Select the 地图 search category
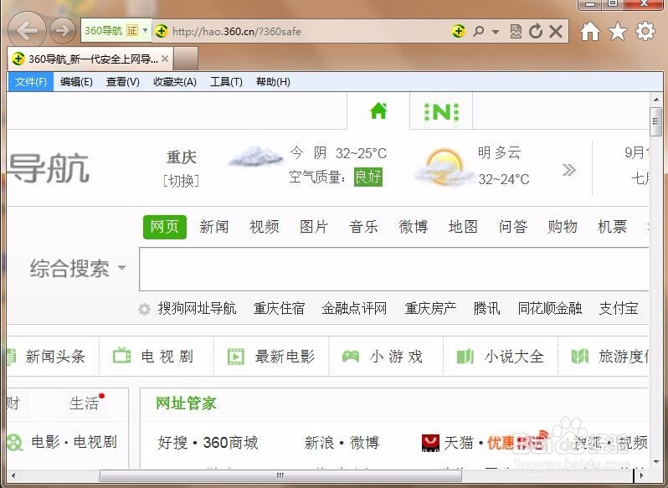 pos(463,227)
